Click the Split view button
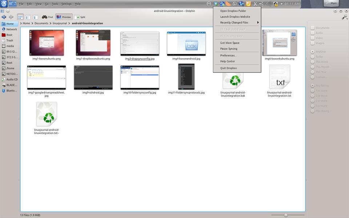Viewport: 349px width, 218px height. tap(80, 17)
